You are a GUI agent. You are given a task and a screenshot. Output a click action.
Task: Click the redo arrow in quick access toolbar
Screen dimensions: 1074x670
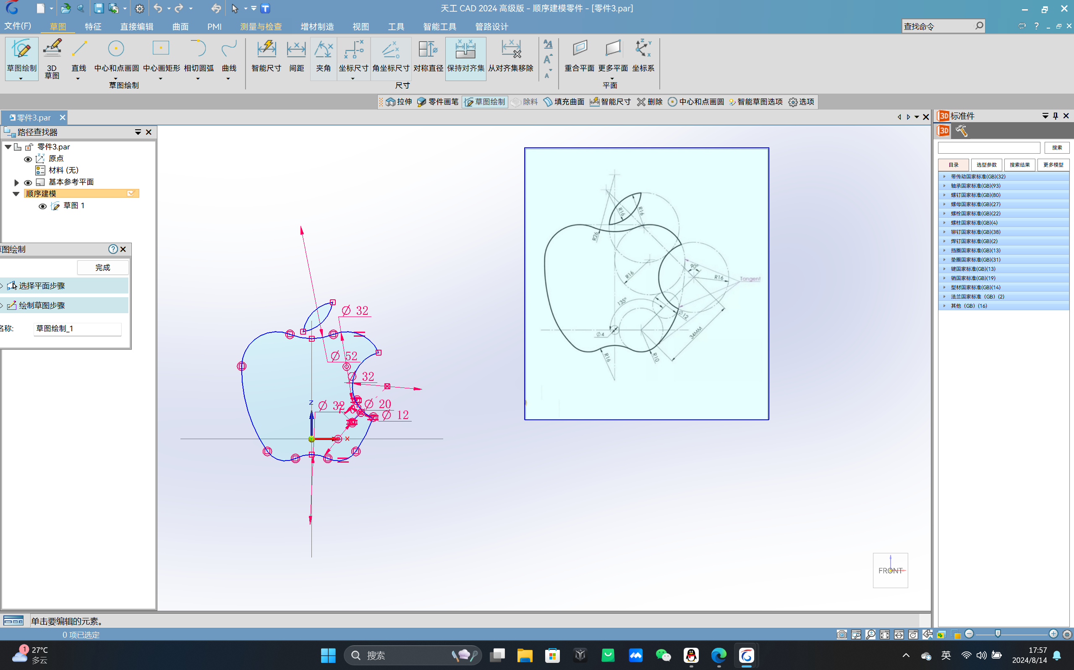pos(179,8)
